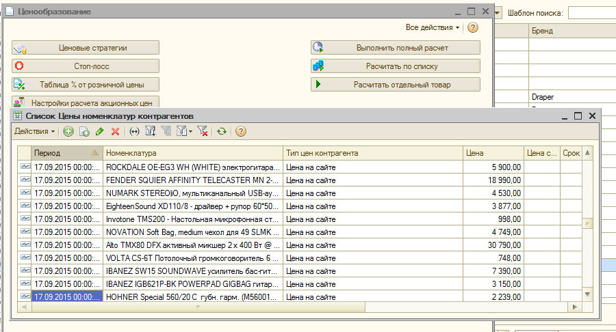This screenshot has width=616, height=332.
Task: Click the greyed Filter by current value icon
Action: [166, 131]
